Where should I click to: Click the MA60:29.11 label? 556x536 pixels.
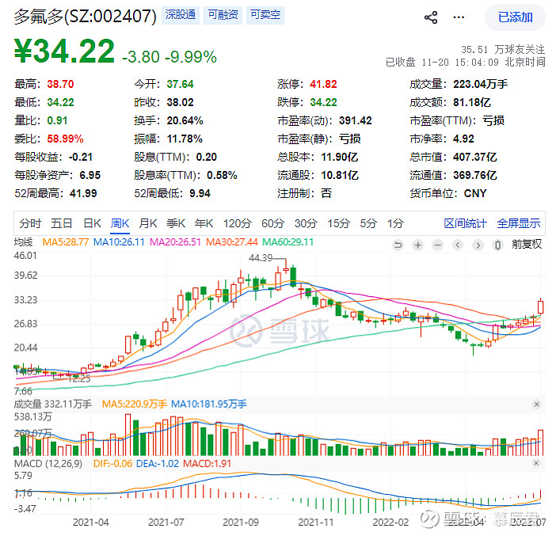[x=288, y=242]
